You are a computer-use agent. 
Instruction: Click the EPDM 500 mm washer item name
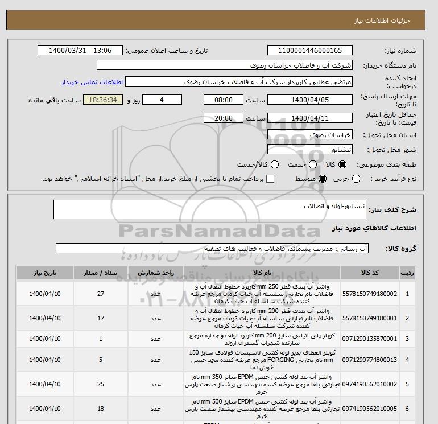(262, 409)
